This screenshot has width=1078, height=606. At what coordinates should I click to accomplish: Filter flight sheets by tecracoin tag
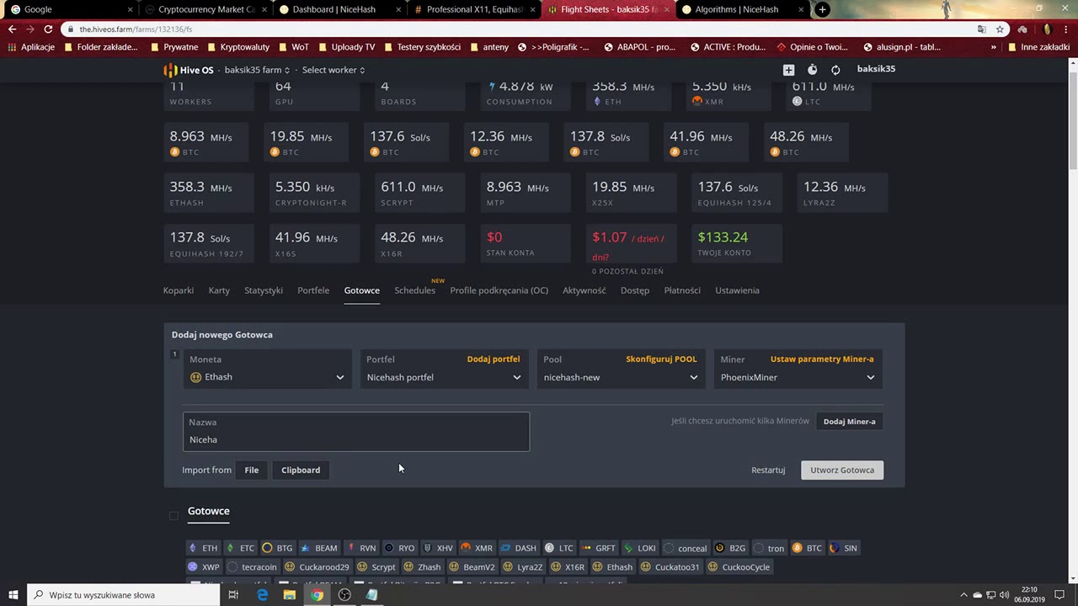(x=252, y=566)
